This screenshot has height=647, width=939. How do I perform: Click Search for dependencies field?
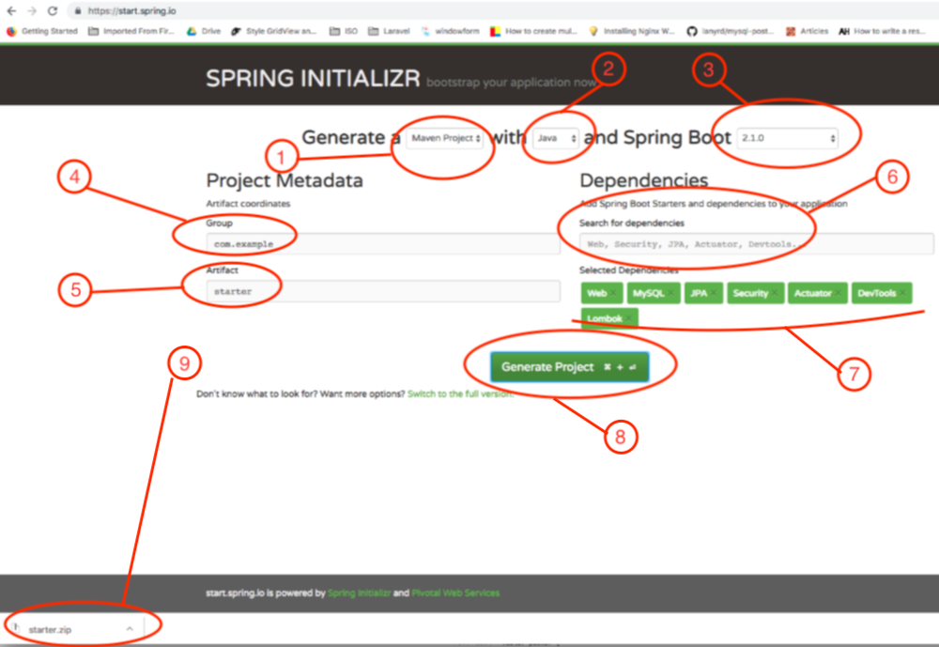(756, 244)
